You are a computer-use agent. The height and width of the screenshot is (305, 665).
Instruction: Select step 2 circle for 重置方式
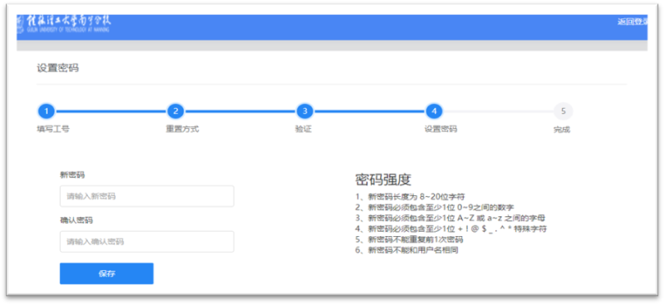click(175, 111)
